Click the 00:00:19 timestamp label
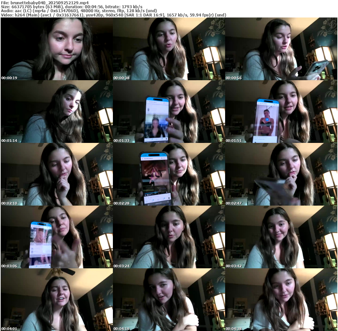Screen dimensions: 338x331 tap(9, 78)
